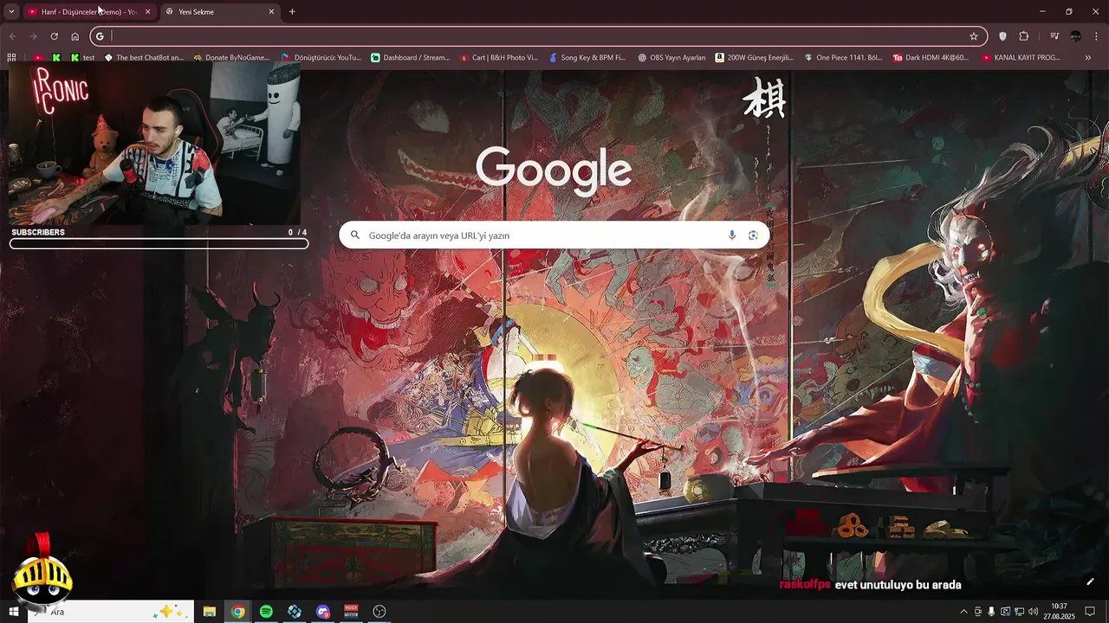Open the Apps grid in bookmarks bar
The height and width of the screenshot is (623, 1109).
11,58
